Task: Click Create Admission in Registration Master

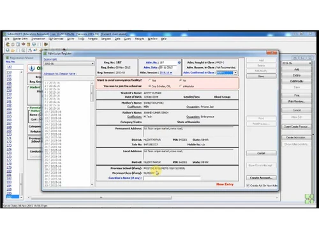Action: click(297, 138)
